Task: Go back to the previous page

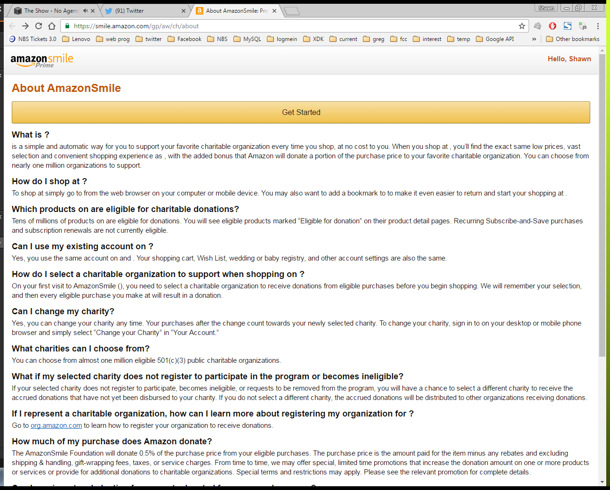Action: click(x=12, y=26)
